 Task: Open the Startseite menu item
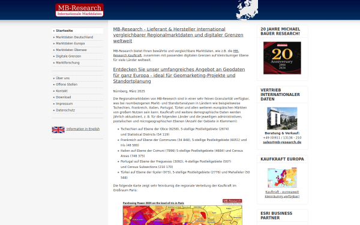(64, 31)
